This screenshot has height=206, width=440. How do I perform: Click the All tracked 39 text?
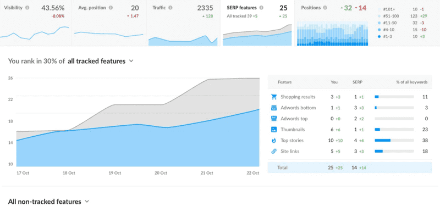(x=239, y=16)
